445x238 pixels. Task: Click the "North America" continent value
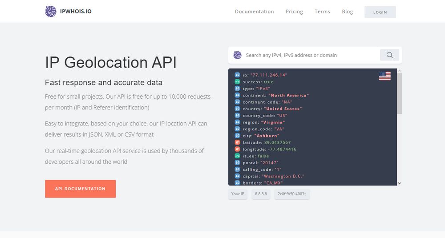coord(289,95)
